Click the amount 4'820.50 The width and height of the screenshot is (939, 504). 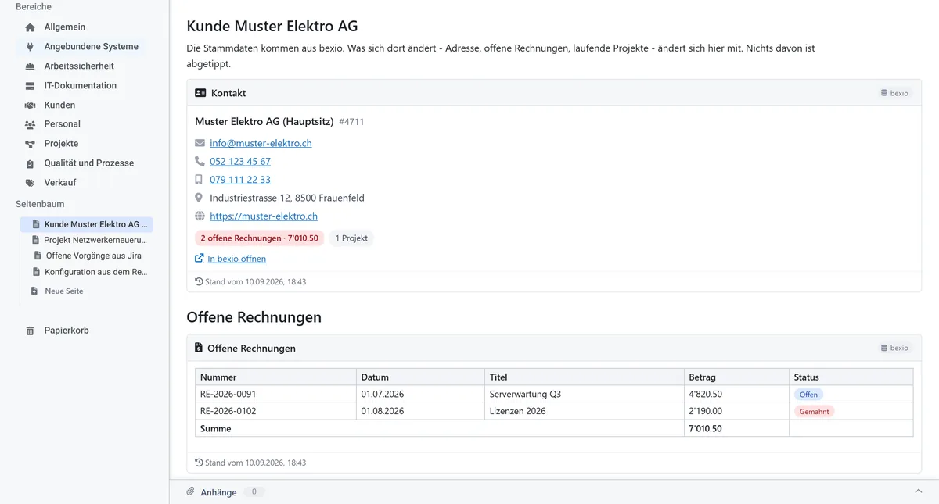pyautogui.click(x=705, y=395)
